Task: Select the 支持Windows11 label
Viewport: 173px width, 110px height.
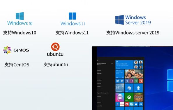Action: [72, 33]
